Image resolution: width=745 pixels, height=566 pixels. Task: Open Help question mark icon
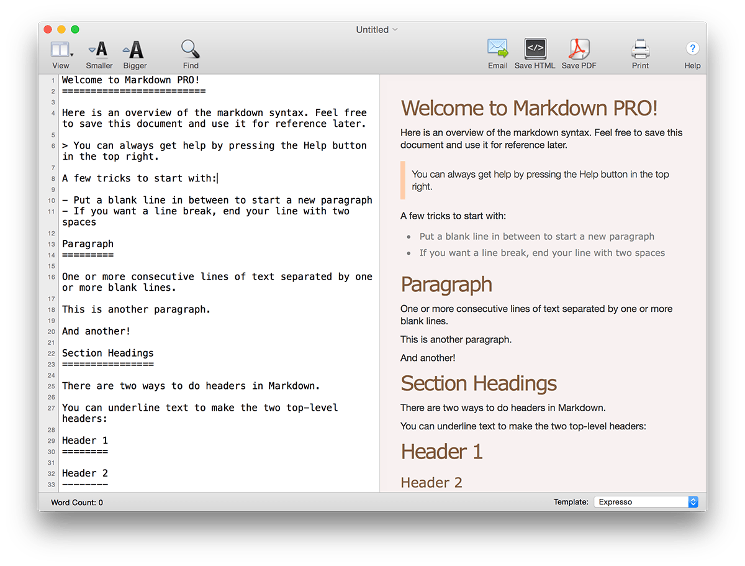692,48
